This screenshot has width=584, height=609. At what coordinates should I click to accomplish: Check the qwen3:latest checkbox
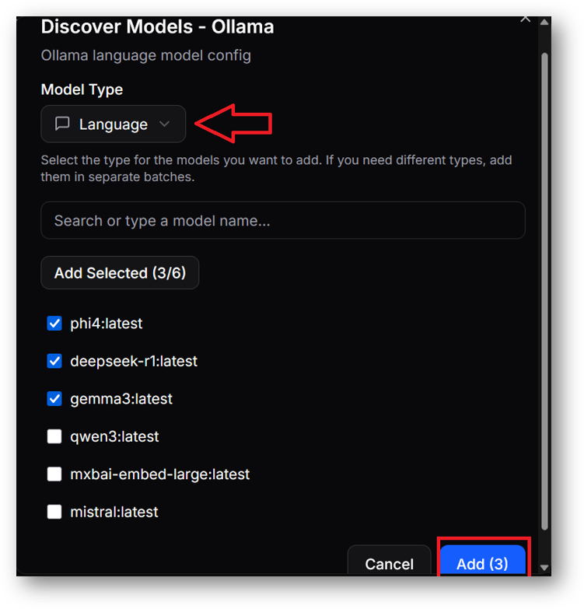click(x=54, y=436)
